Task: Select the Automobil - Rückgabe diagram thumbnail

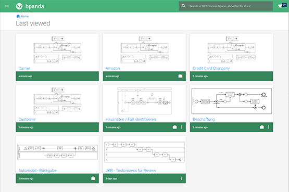Action: [x=57, y=152]
